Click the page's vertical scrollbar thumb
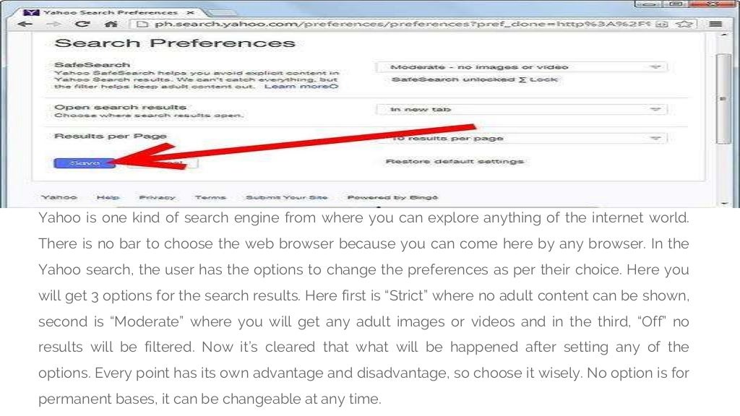 [x=723, y=99]
